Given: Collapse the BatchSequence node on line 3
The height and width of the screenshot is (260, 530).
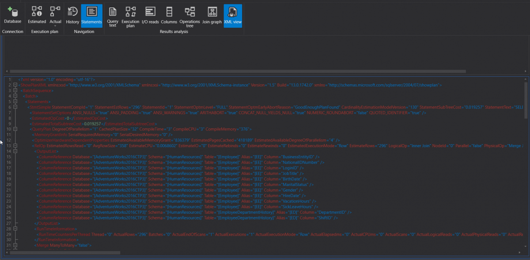Looking at the screenshot, I should 15,90.
